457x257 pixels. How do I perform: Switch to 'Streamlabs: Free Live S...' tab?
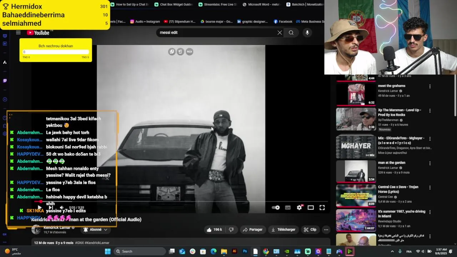click(x=217, y=5)
